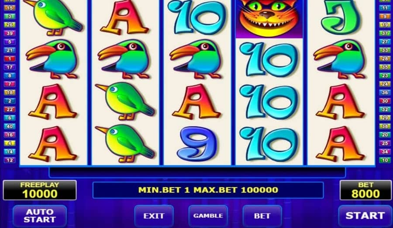Image resolution: width=393 pixels, height=228 pixels.
Task: Leave the game with EXIT
Action: (154, 216)
